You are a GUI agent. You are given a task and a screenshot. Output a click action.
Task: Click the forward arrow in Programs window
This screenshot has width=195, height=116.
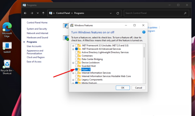coord(32,13)
